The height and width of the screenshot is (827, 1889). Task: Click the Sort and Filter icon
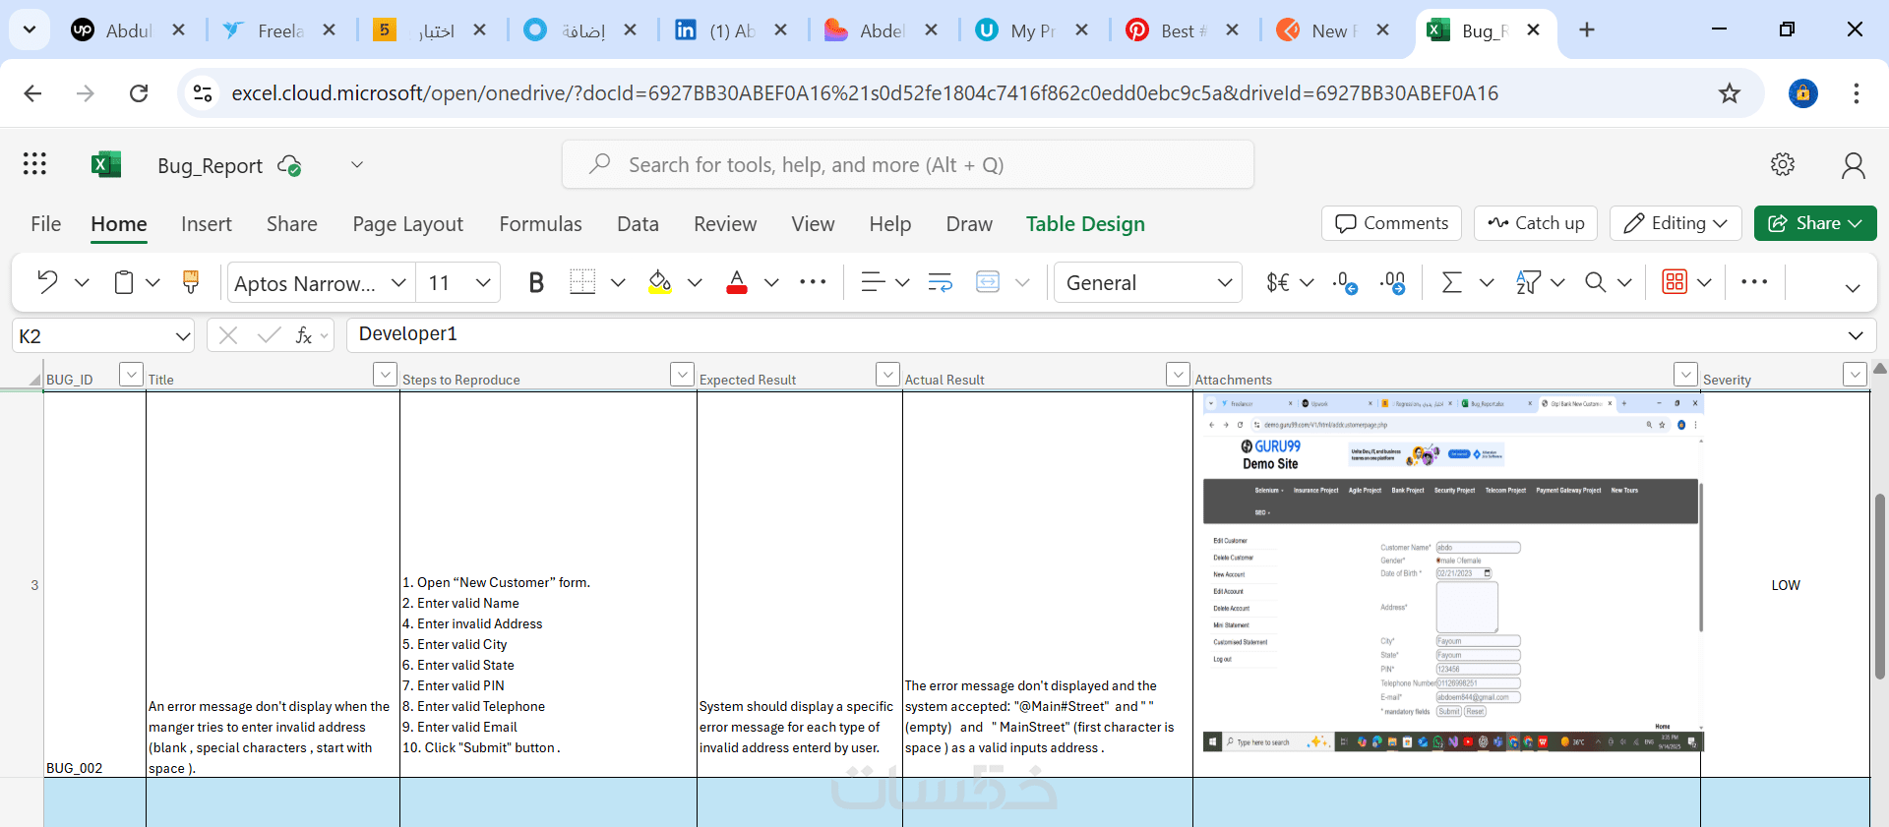tap(1528, 283)
